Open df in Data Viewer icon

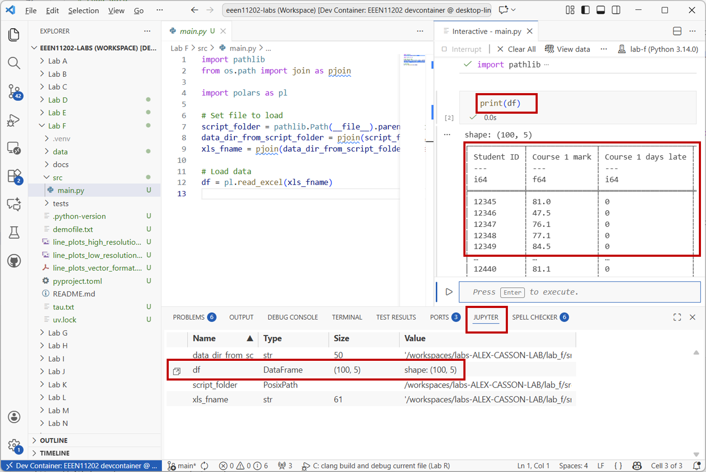(x=177, y=371)
